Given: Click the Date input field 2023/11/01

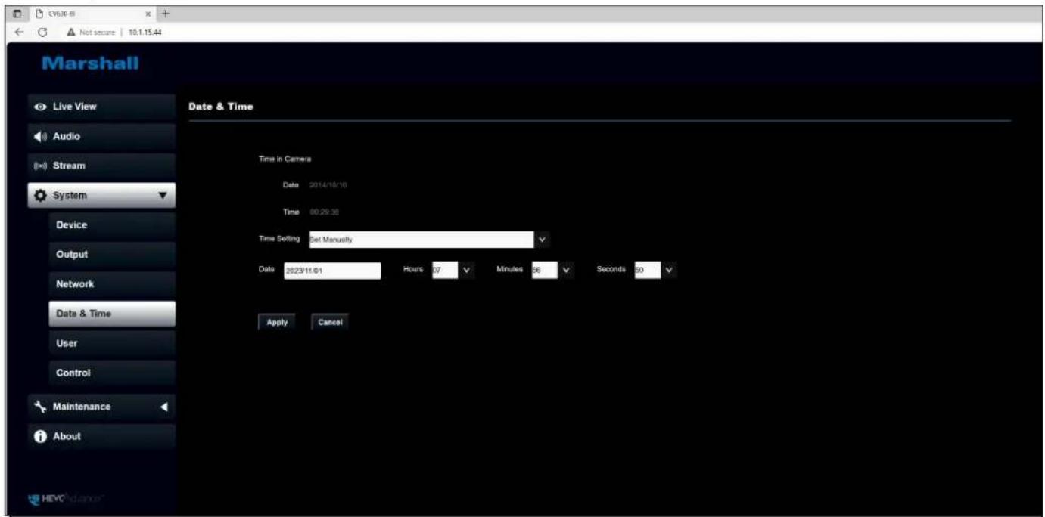Looking at the screenshot, I should (331, 271).
